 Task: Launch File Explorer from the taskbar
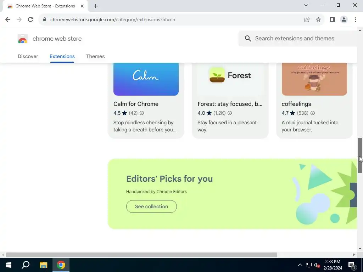tap(43, 265)
